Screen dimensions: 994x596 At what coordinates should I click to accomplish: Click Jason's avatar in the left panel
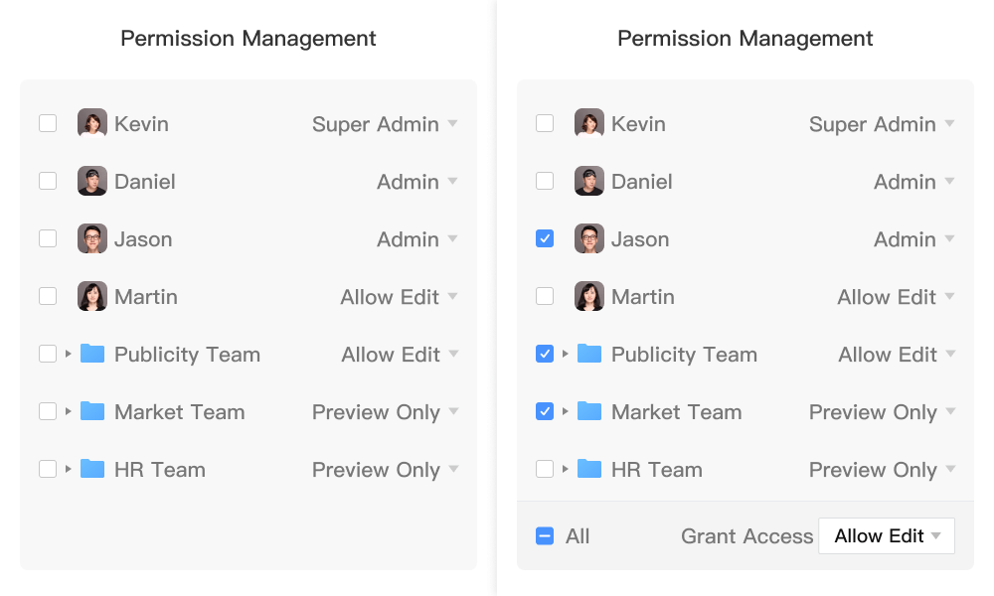(91, 238)
